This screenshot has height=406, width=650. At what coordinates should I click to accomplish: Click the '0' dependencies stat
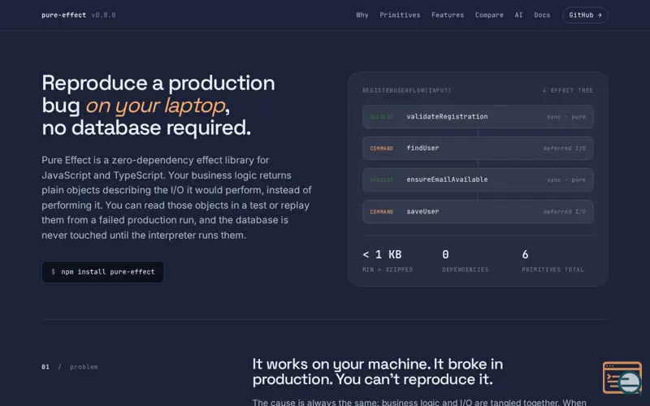tap(445, 254)
